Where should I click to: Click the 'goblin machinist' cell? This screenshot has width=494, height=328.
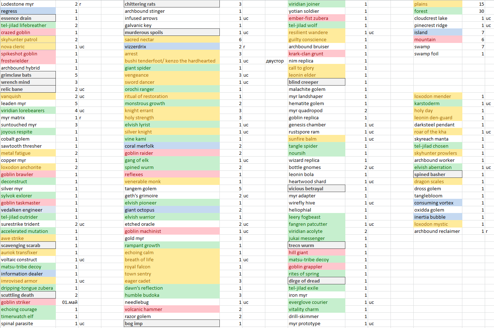coord(172,231)
